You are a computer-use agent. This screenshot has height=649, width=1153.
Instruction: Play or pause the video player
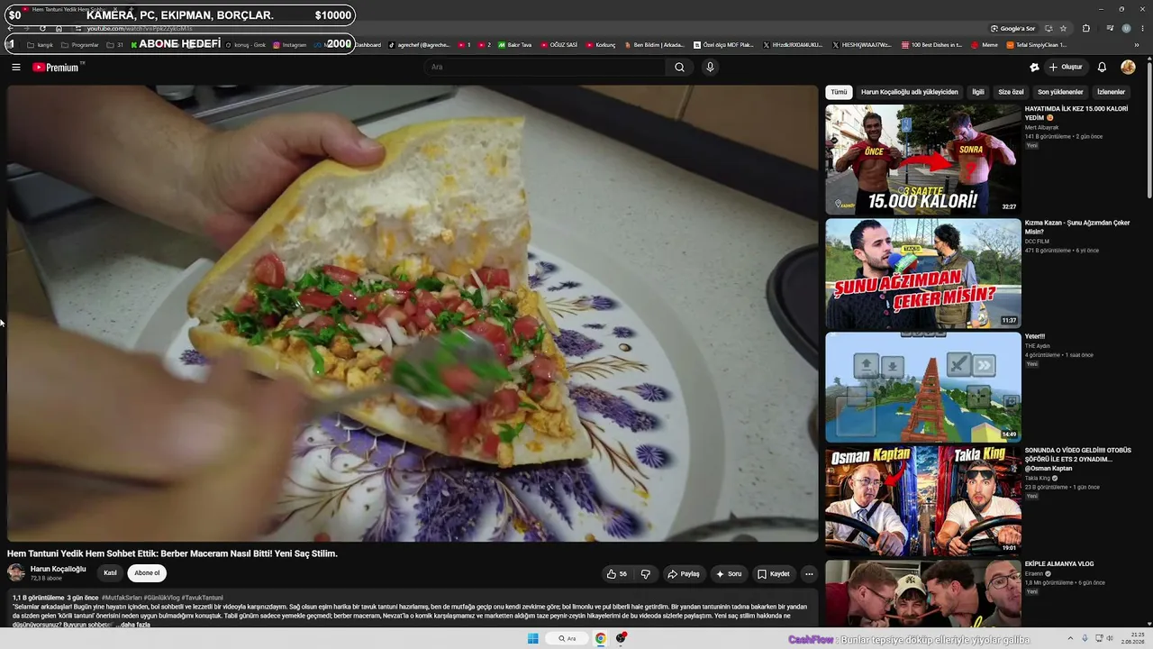tap(413, 313)
